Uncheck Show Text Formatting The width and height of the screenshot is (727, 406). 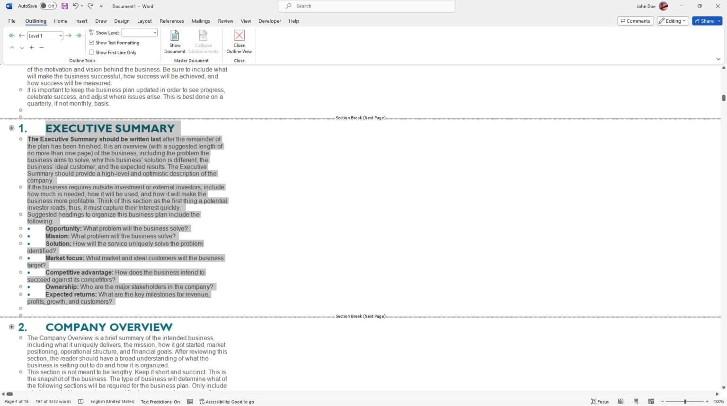coord(91,43)
